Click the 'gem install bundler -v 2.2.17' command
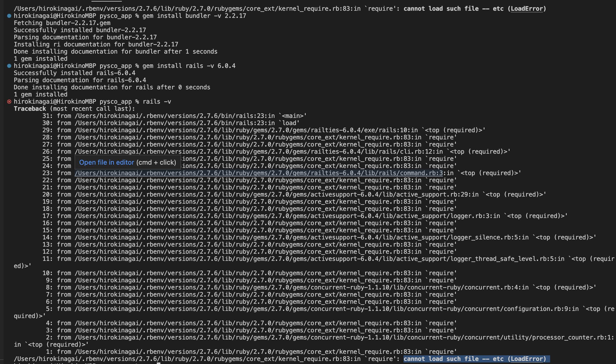This screenshot has width=616, height=364. click(x=194, y=16)
